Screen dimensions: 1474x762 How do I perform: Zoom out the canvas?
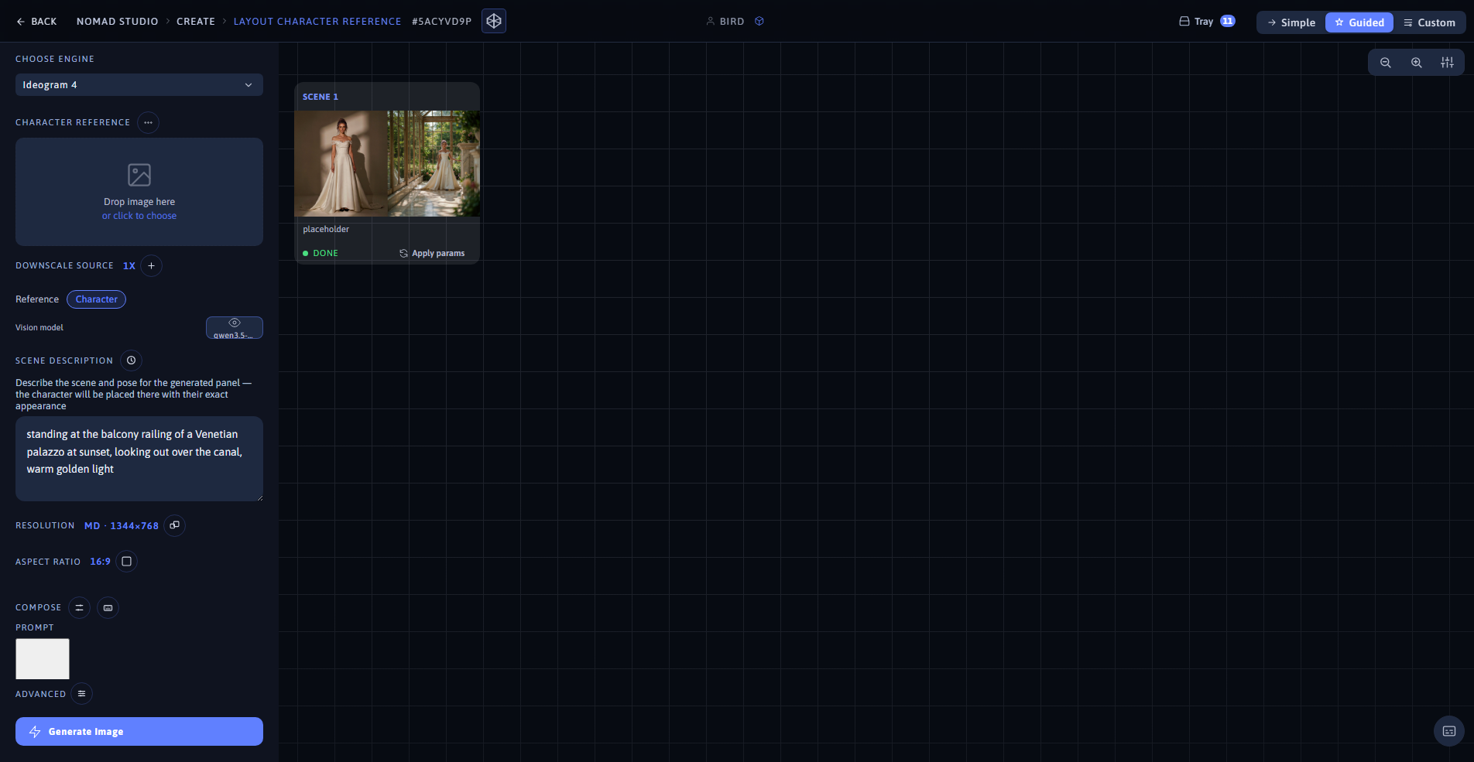pos(1386,63)
